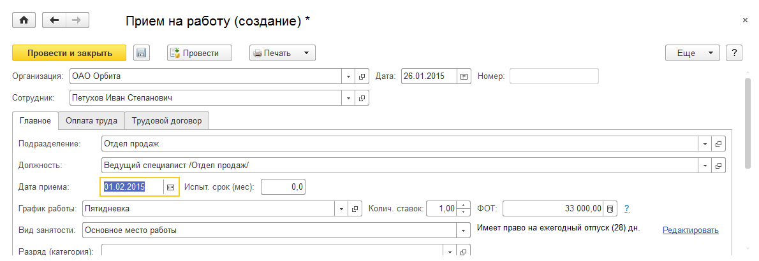Image resolution: width=759 pixels, height=261 pixels.
Task: Expand the Организация dropdown list
Action: point(348,76)
